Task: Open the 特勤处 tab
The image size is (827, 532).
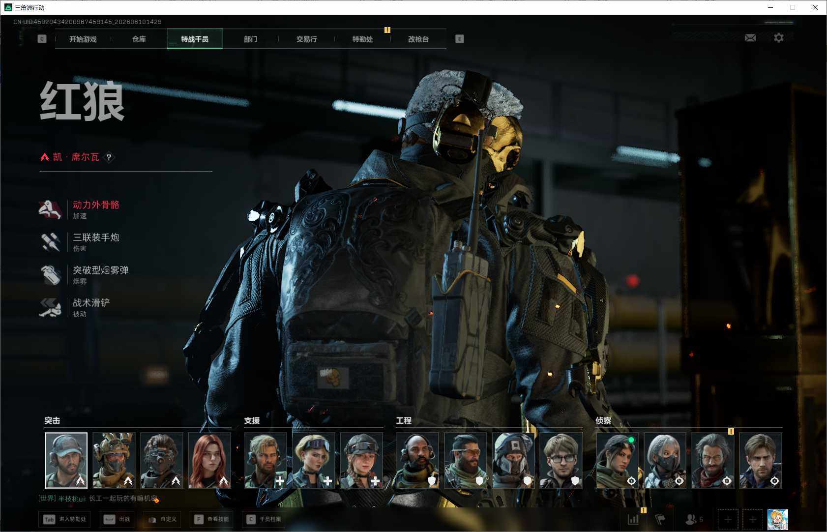Action: click(362, 39)
